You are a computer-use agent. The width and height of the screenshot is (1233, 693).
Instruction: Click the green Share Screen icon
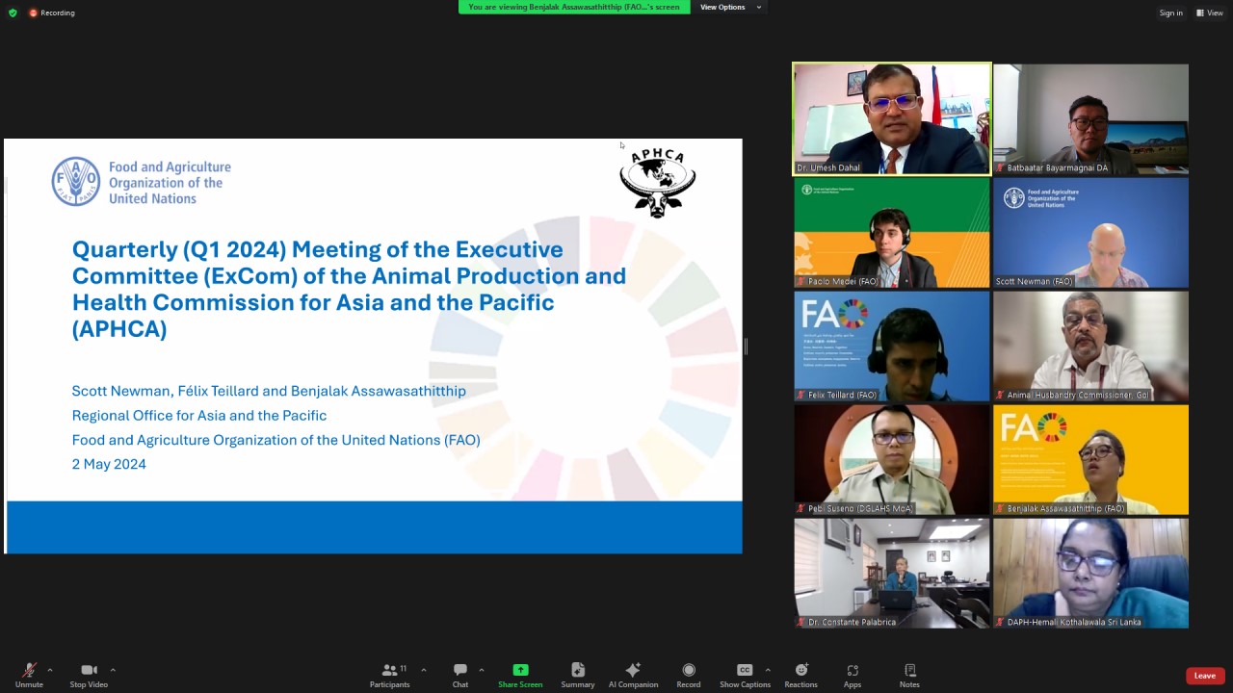[x=520, y=670]
